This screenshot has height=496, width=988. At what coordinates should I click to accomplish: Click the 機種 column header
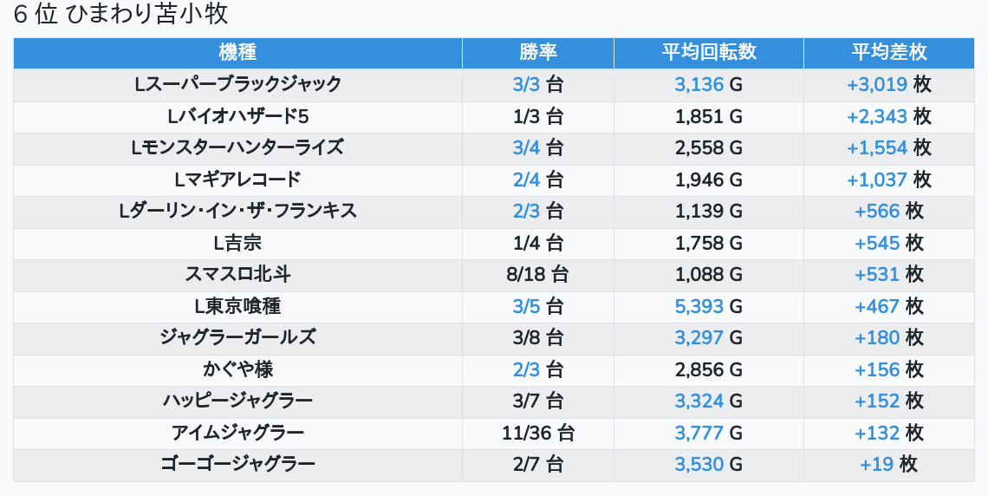tap(237, 52)
